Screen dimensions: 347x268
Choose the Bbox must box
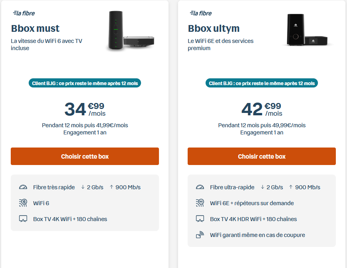click(x=85, y=156)
